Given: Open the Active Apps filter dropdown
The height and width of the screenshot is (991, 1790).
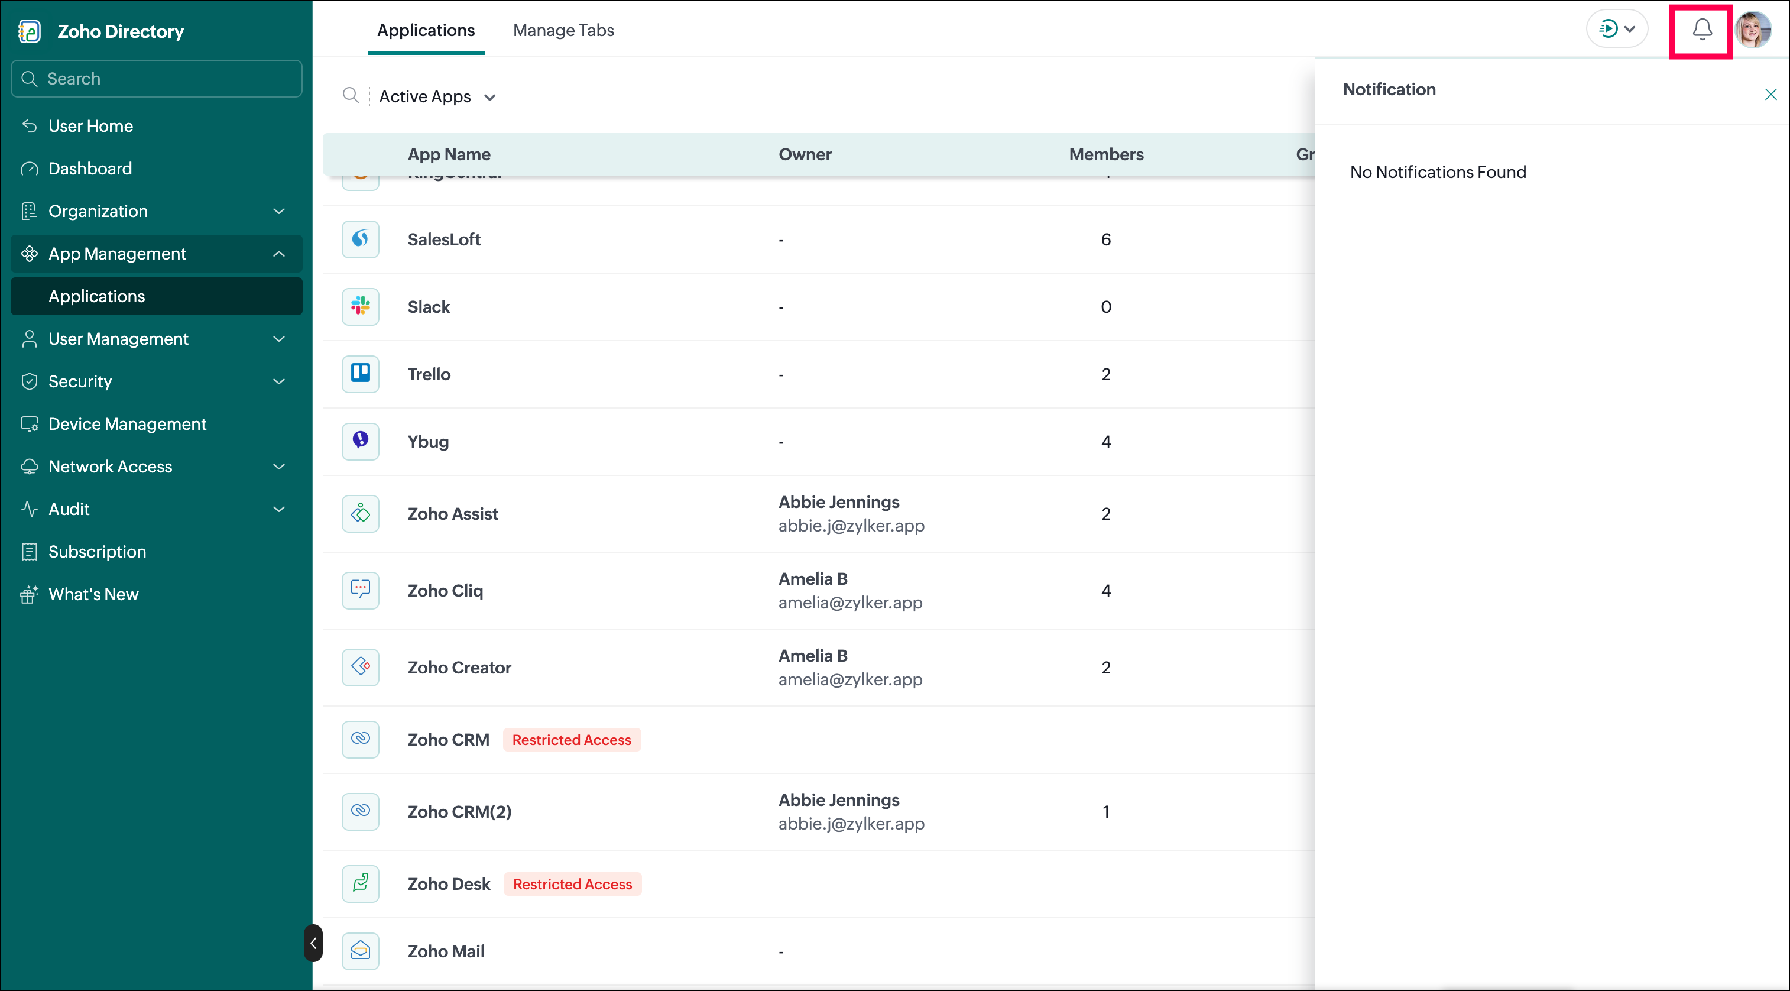Looking at the screenshot, I should [437, 96].
